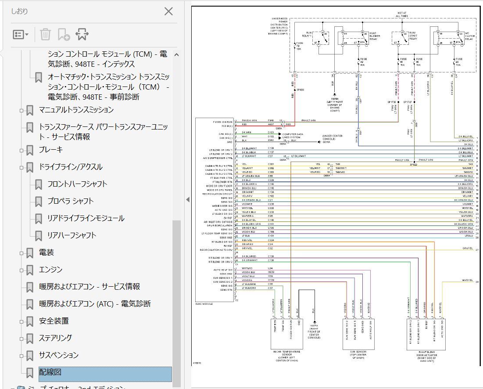
Task: Collapse navigation pane using the divider arrow
Action: click(188, 199)
